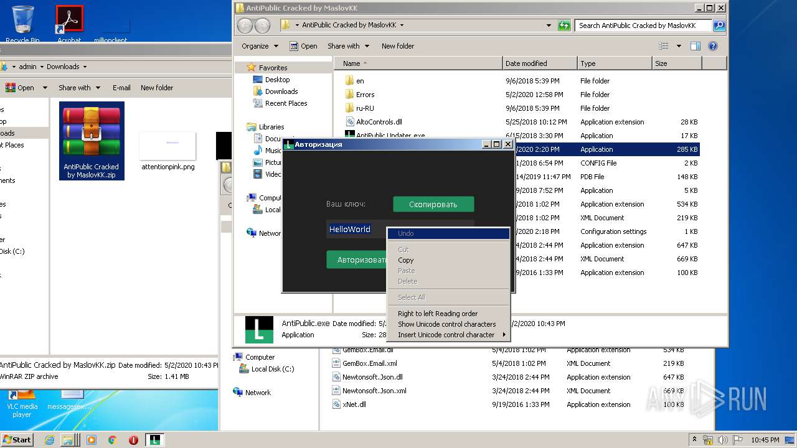Expand Insert Unicode control character submenu
Screen dimensions: 797x448
448,335
